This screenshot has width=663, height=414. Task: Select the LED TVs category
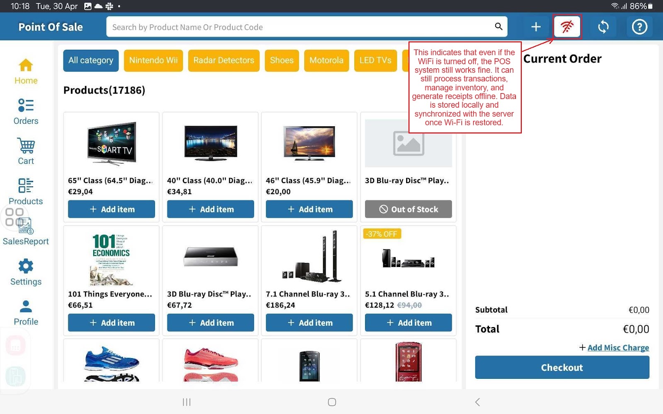(x=375, y=60)
